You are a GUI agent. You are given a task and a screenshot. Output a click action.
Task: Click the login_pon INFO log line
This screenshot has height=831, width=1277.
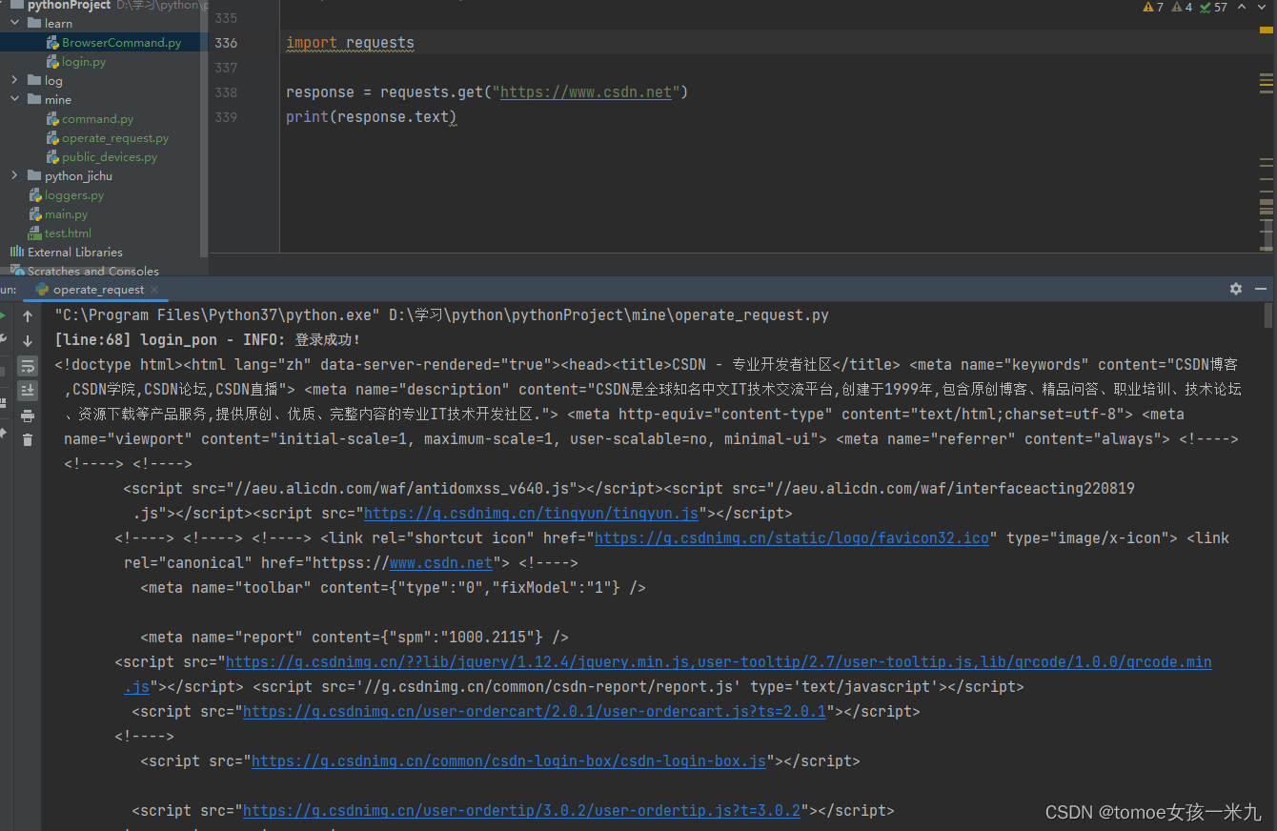(x=208, y=339)
